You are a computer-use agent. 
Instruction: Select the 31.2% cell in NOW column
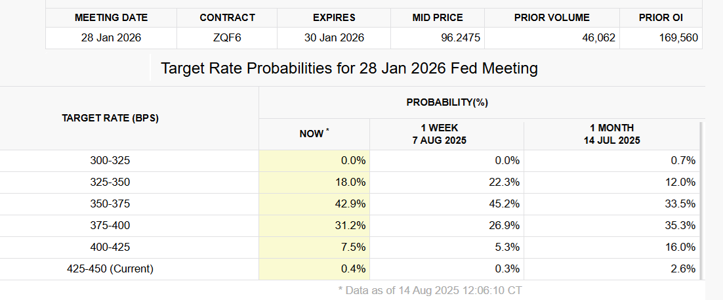tap(350, 225)
